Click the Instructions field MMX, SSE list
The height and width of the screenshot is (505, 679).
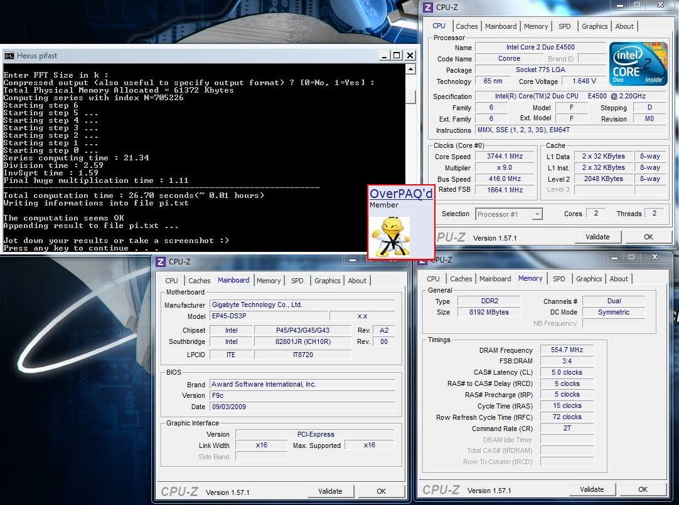(570, 130)
